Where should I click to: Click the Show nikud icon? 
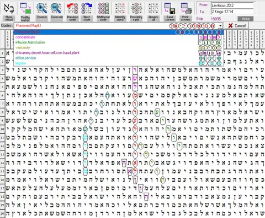pyautogui.click(x=9, y=8)
